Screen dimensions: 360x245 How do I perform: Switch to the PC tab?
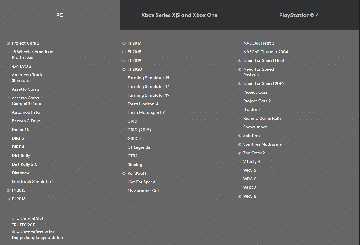60,15
